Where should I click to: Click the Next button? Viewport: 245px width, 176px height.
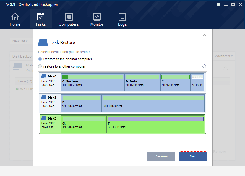(193, 156)
